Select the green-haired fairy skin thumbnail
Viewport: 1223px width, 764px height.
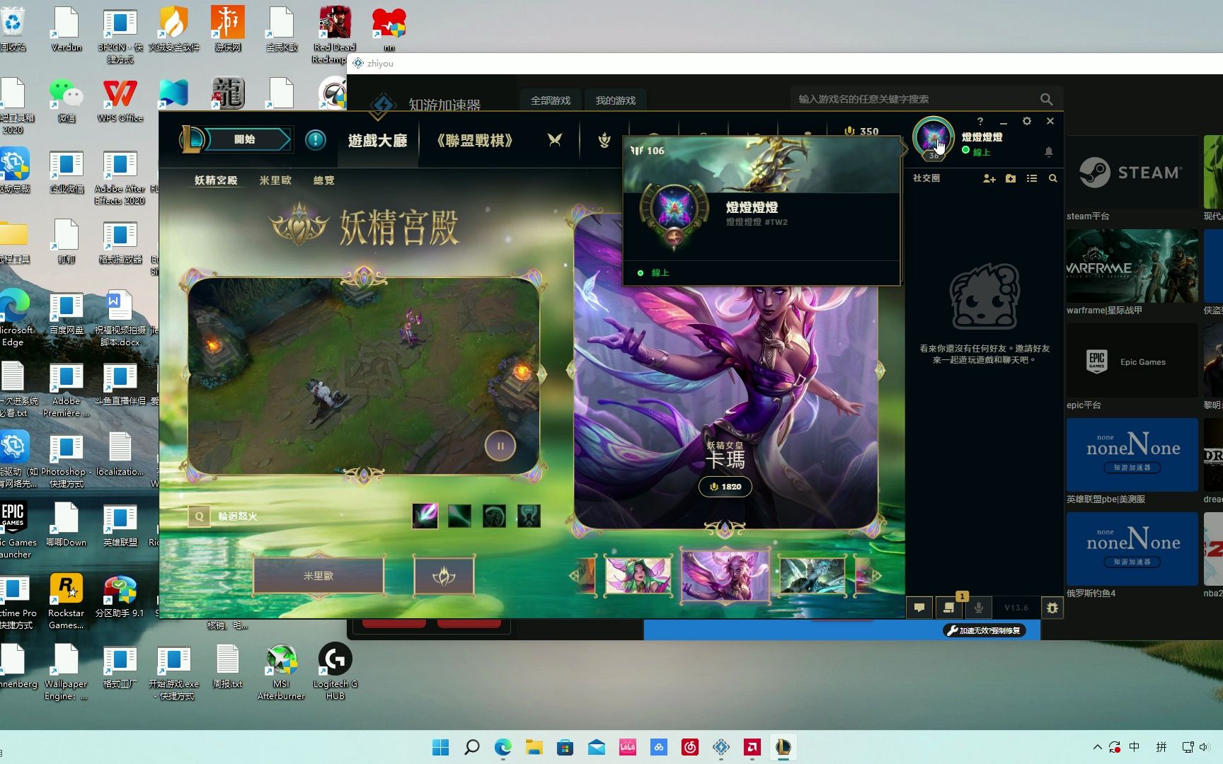(x=638, y=575)
